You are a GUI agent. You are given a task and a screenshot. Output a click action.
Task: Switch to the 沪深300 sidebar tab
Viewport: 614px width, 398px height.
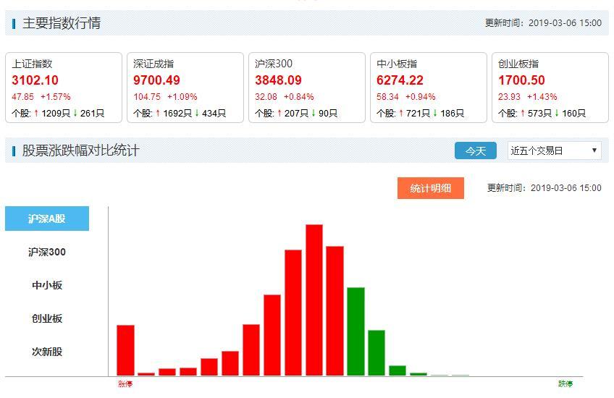point(47,252)
